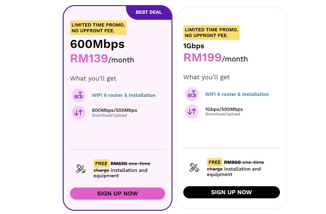Open WiFi 6 router link in 600Mbps plan
The width and height of the screenshot is (326, 214).
click(123, 95)
